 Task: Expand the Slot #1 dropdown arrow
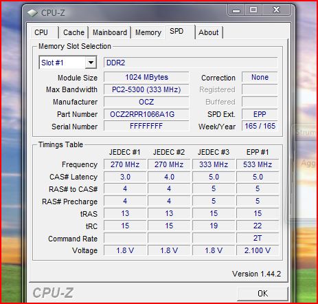pos(91,63)
